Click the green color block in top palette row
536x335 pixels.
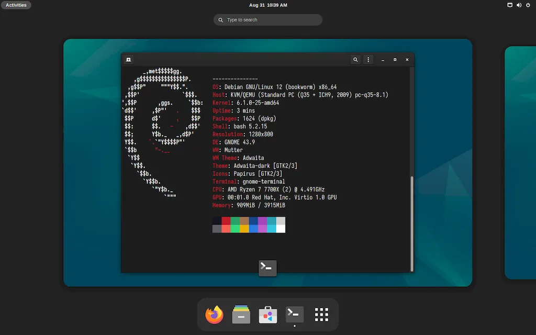tap(235, 220)
